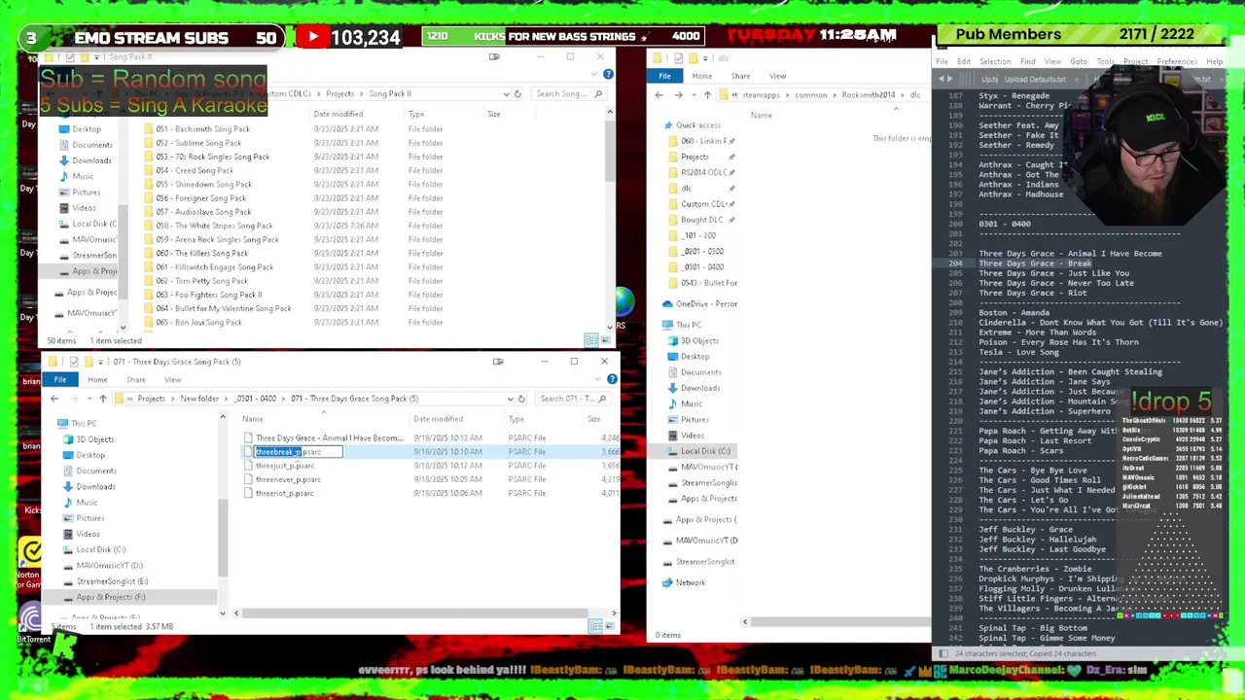1245x700 pixels.
Task: Open 3D Objects in Three Days Grace window sidebar
Action: (x=94, y=439)
